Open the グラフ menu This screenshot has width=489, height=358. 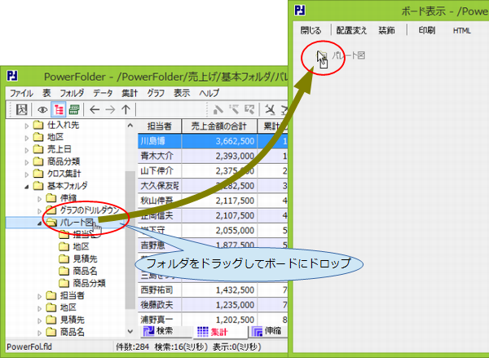(x=155, y=93)
